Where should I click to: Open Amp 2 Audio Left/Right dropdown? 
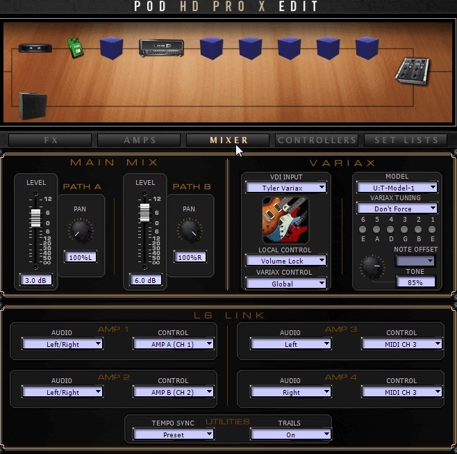[x=62, y=392]
